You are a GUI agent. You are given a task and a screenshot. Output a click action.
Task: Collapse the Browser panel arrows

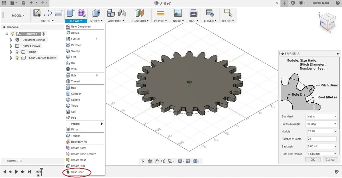tap(3, 27)
